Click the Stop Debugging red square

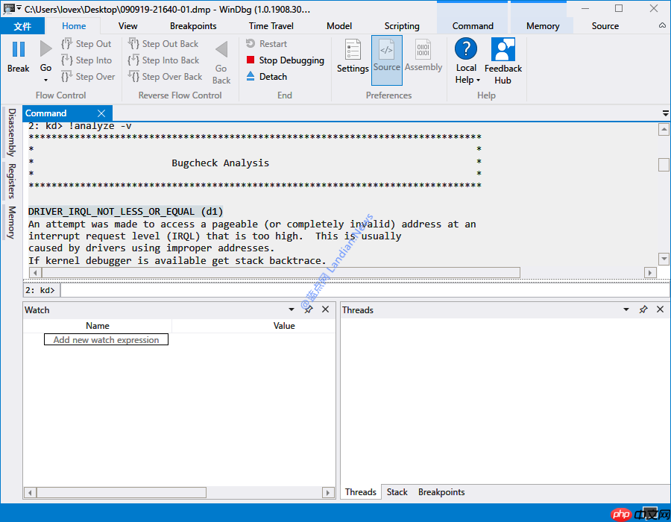(251, 60)
